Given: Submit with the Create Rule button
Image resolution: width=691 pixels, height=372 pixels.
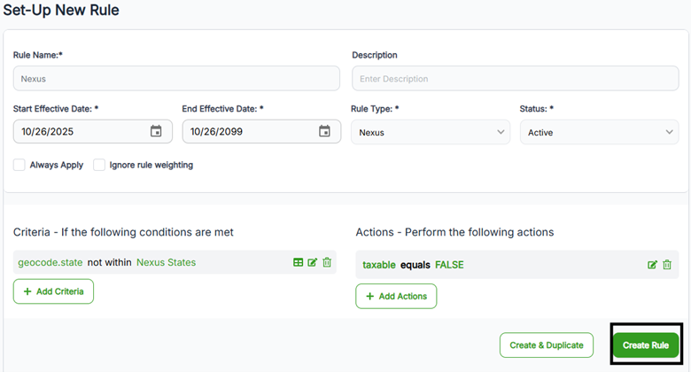Looking at the screenshot, I should point(646,345).
